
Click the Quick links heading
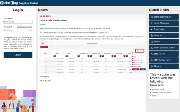click(159, 10)
